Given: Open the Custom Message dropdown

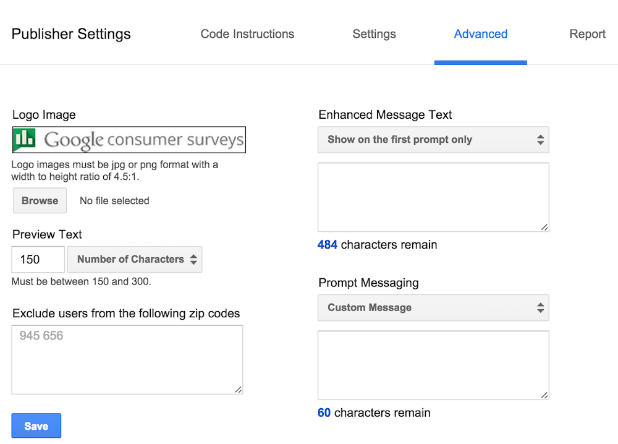Looking at the screenshot, I should click(x=433, y=308).
